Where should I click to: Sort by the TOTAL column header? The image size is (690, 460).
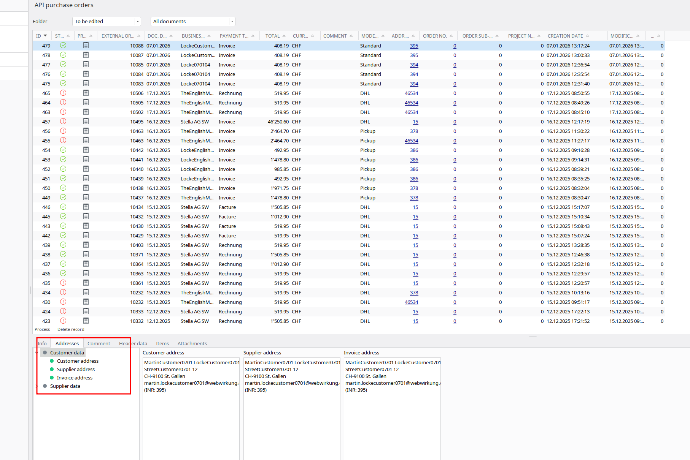272,36
